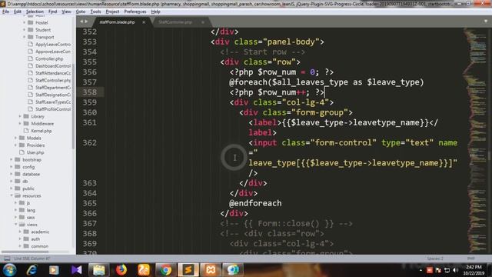
Task: Close the staffForm.blade.php tab
Action: coord(144,22)
